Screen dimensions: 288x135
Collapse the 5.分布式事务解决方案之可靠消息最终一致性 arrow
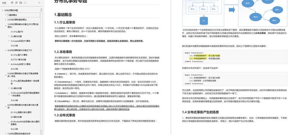coord(6,75)
